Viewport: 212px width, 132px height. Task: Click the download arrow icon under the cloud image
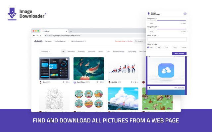point(150,88)
